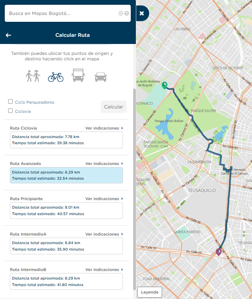This screenshot has width=252, height=299.
Task: Select the Ruta IntermedioB distance card
Action: coord(66,282)
